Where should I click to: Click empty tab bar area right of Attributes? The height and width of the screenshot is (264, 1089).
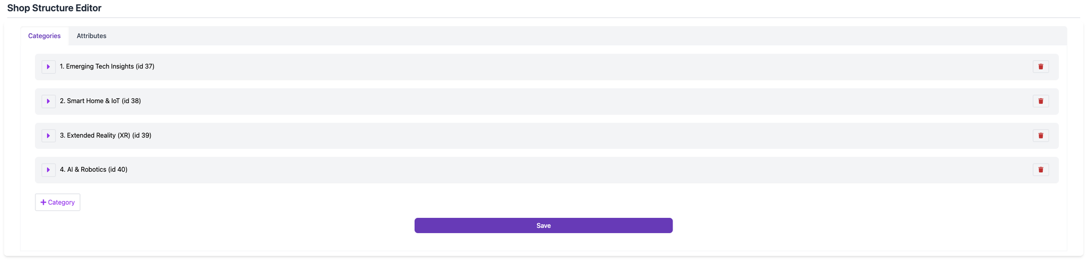coord(544,36)
